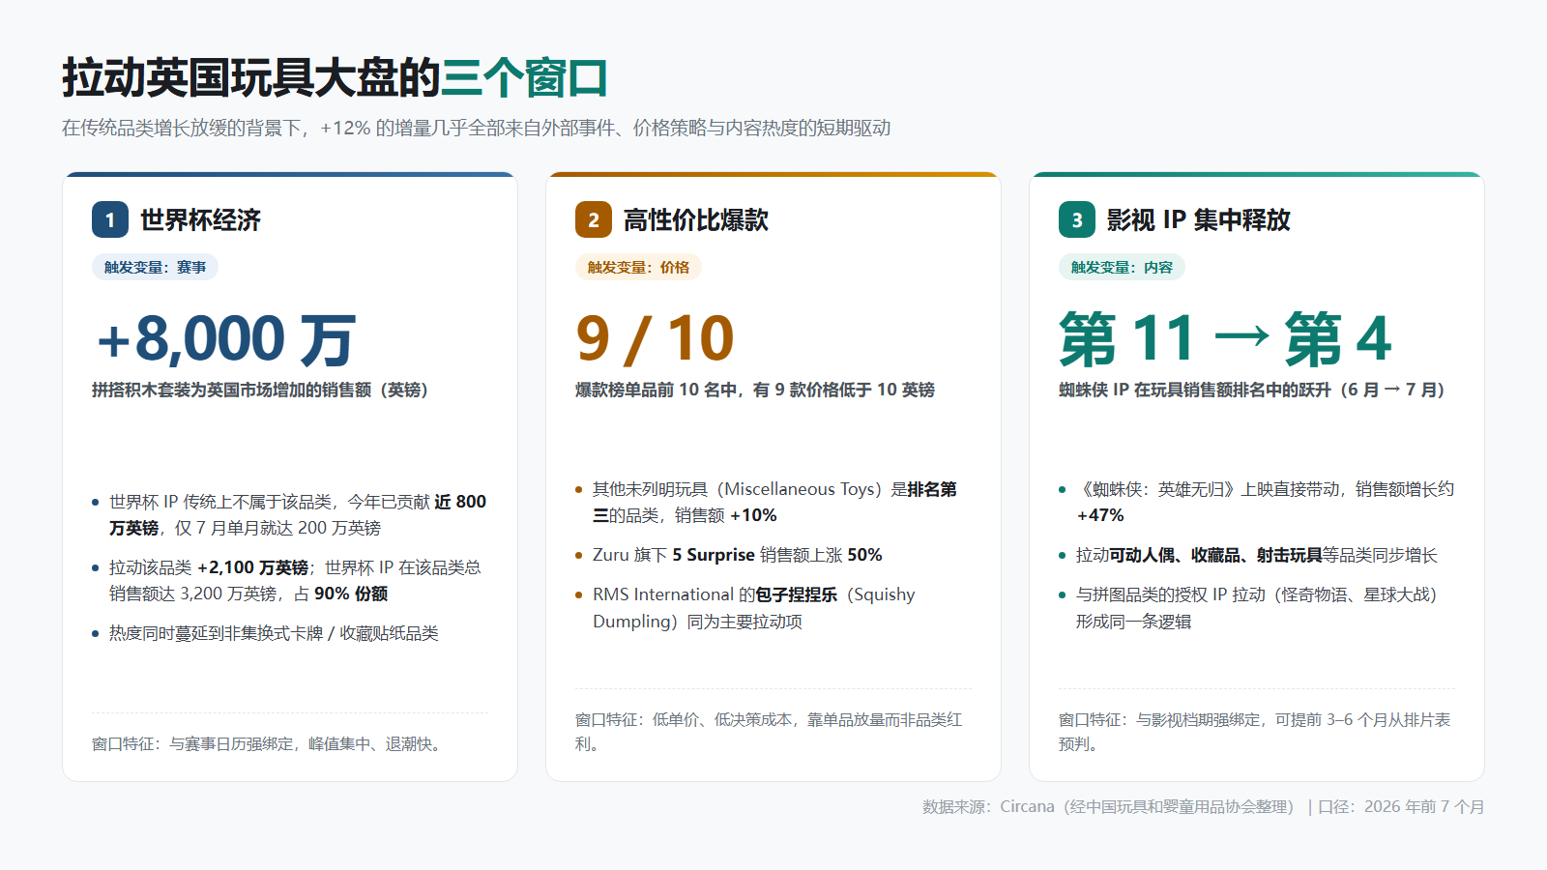Click the bullet about 非集换式卡牌 / 收藏贴纸品类

pos(265,633)
